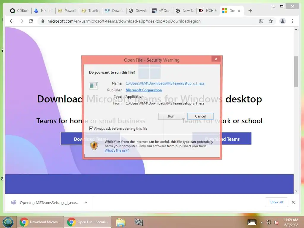
Task: Click Show all downloads button
Action: (276, 202)
